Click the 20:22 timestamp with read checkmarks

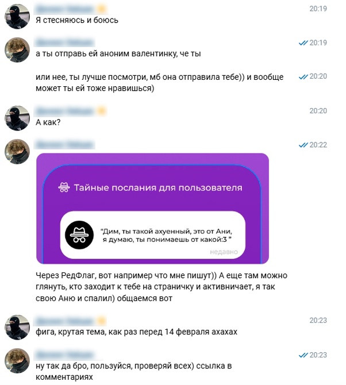point(313,145)
